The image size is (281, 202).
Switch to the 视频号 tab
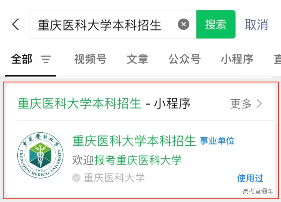90,59
